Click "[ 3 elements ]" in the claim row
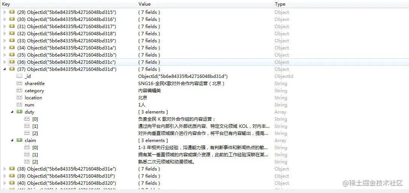Image resolution: width=409 pixels, height=193 pixels. point(153,140)
